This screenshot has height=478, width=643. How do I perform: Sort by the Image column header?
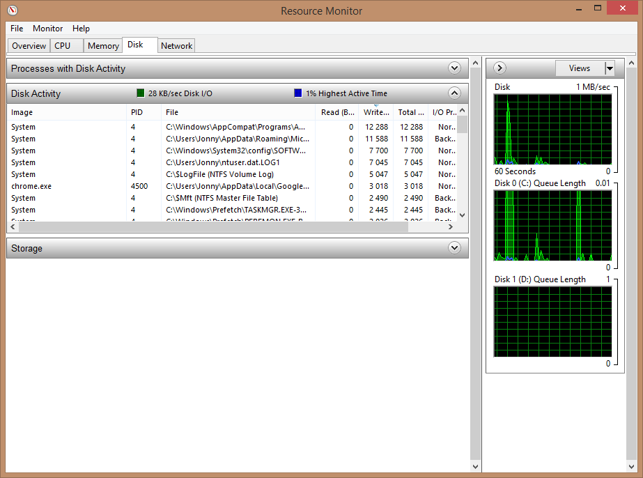pos(66,112)
